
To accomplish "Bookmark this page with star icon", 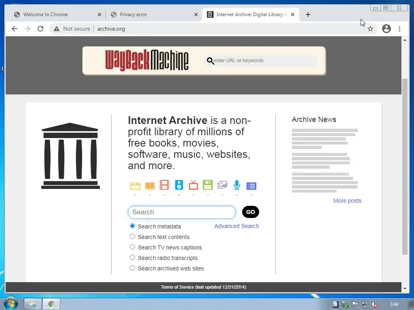I will (370, 29).
